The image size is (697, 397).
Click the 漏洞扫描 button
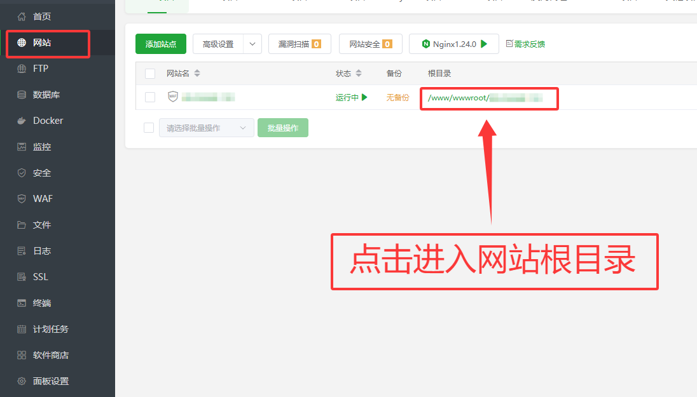point(299,44)
